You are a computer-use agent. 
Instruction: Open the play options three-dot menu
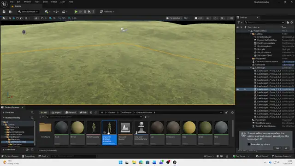[x=94, y=12]
